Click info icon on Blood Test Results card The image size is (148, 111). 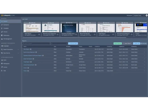pos(95,34)
